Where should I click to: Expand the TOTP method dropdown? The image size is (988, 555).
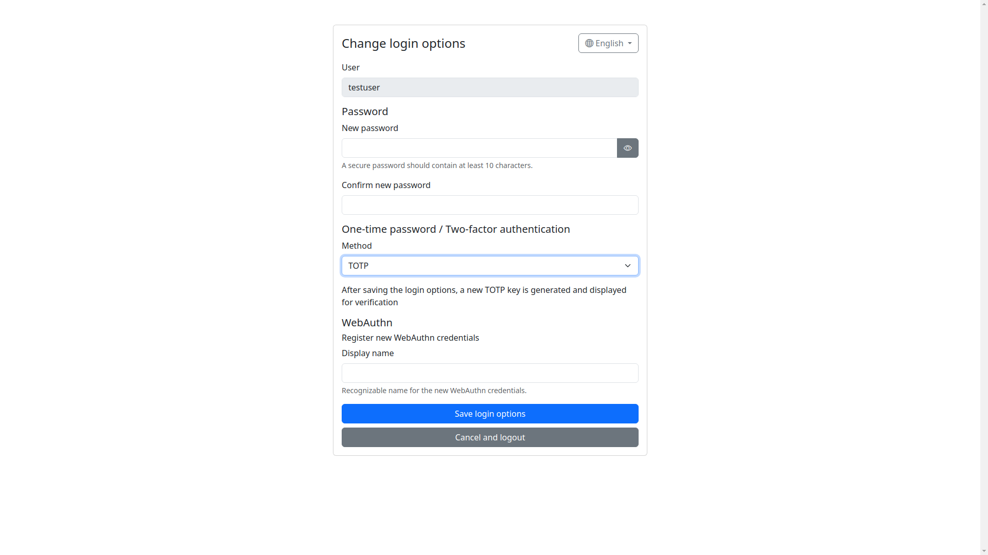[x=489, y=266]
